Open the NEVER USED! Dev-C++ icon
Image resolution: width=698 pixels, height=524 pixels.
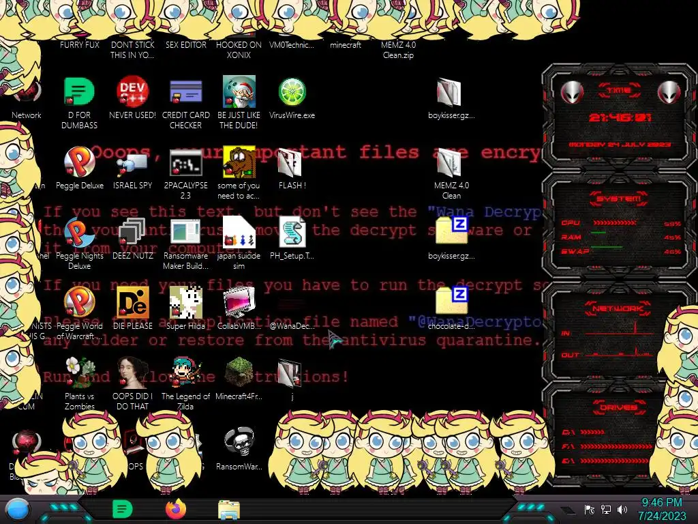coord(132,92)
